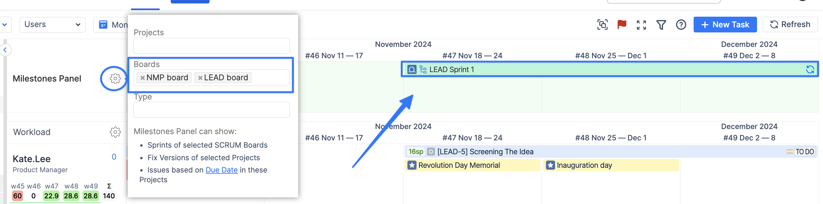The height and width of the screenshot is (204, 823).
Task: Open Milestones Panel settings gear
Action: click(115, 78)
